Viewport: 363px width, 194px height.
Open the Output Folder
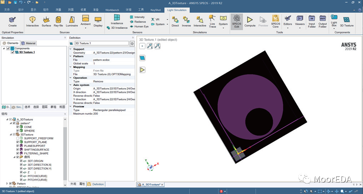pyautogui.click(x=322, y=21)
